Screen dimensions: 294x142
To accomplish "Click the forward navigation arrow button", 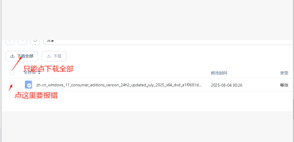I will tap(23, 42).
